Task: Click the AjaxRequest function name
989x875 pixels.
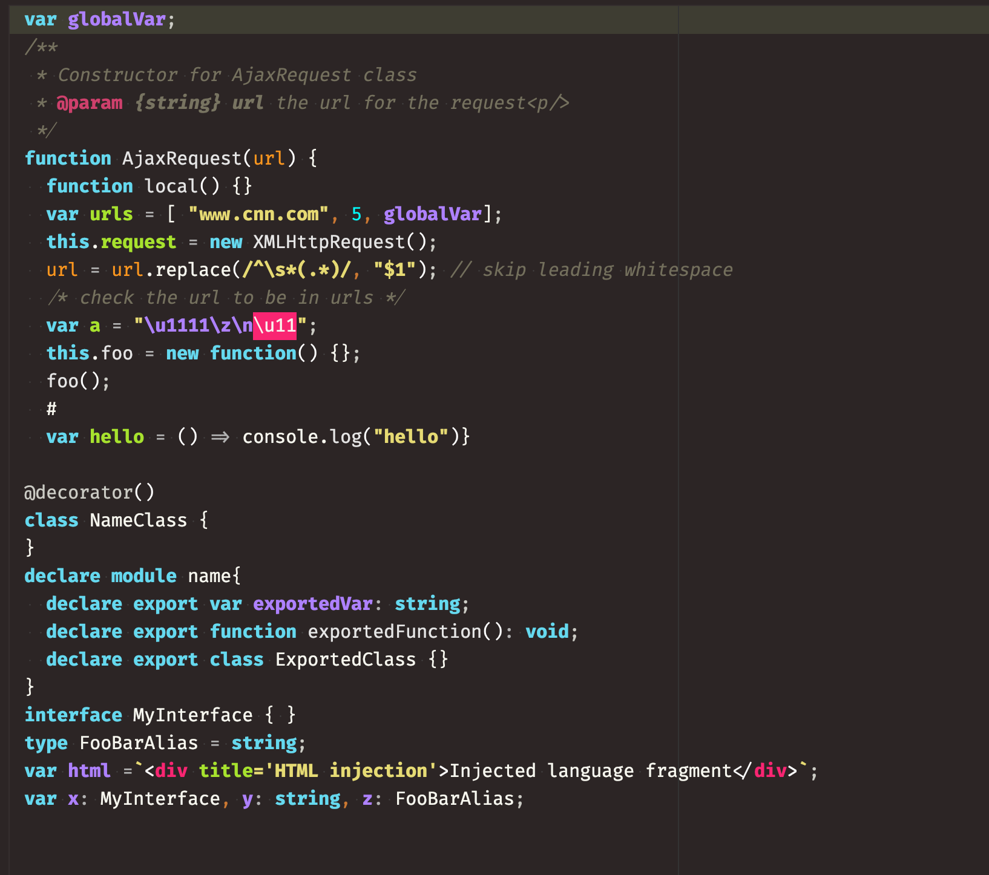Action: click(x=182, y=159)
